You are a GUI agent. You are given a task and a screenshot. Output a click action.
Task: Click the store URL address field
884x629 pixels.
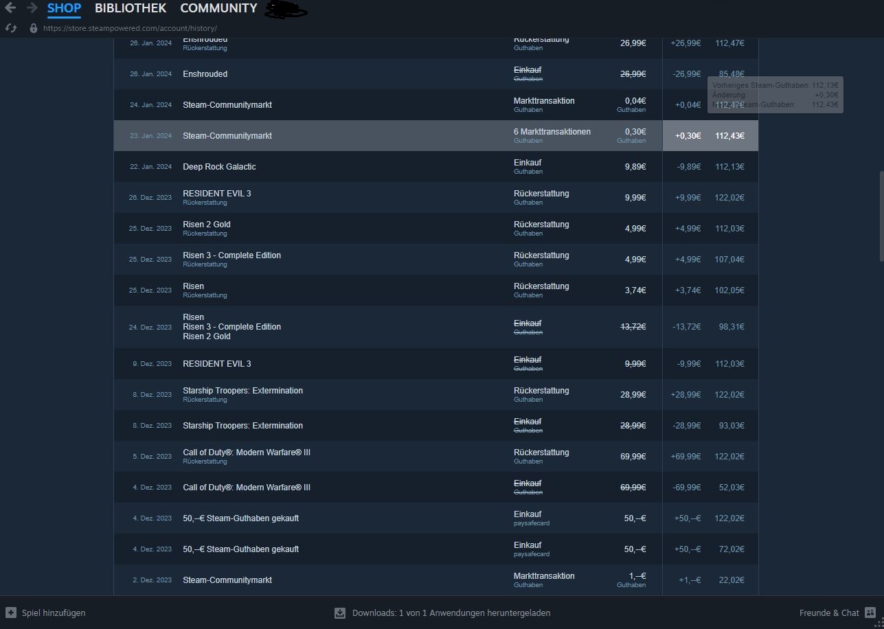(x=130, y=28)
